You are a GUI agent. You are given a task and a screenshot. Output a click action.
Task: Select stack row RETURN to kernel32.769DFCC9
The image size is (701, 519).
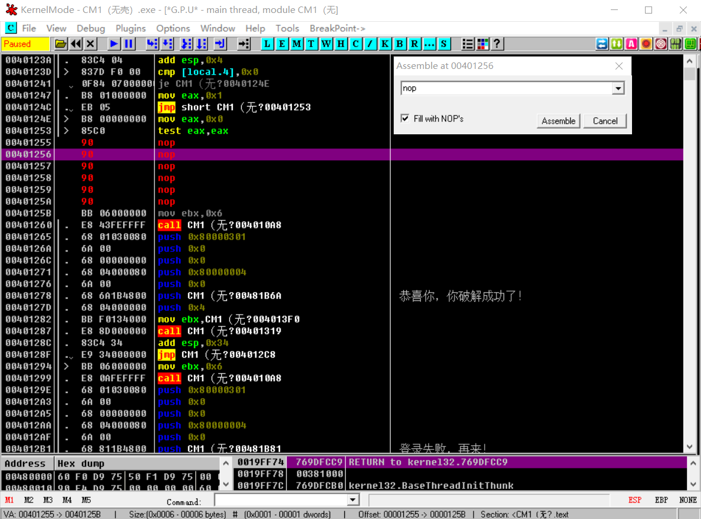coord(460,462)
